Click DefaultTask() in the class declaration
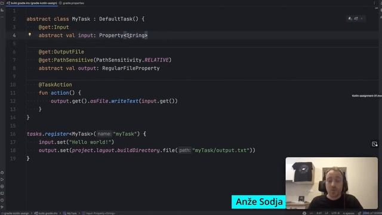The height and width of the screenshot is (215, 382). click(119, 19)
